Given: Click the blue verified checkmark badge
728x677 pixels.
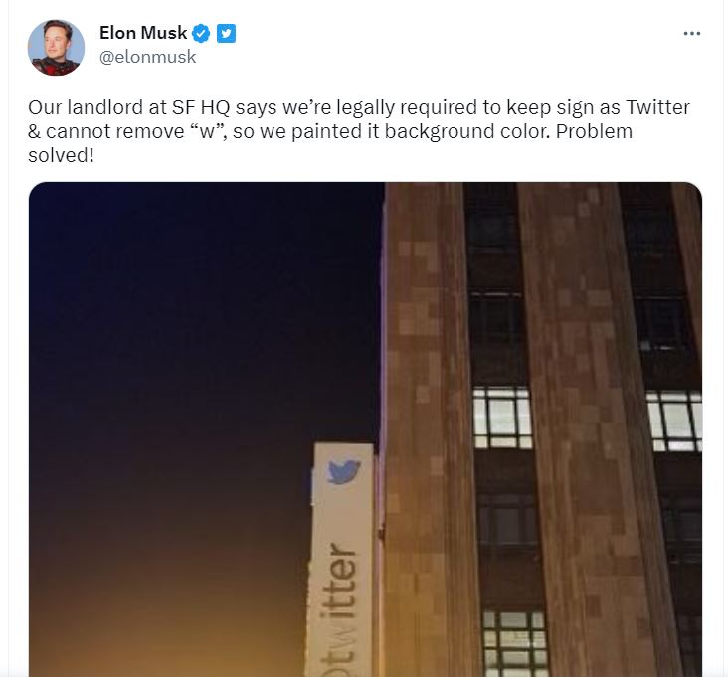Looking at the screenshot, I should coord(201,34).
